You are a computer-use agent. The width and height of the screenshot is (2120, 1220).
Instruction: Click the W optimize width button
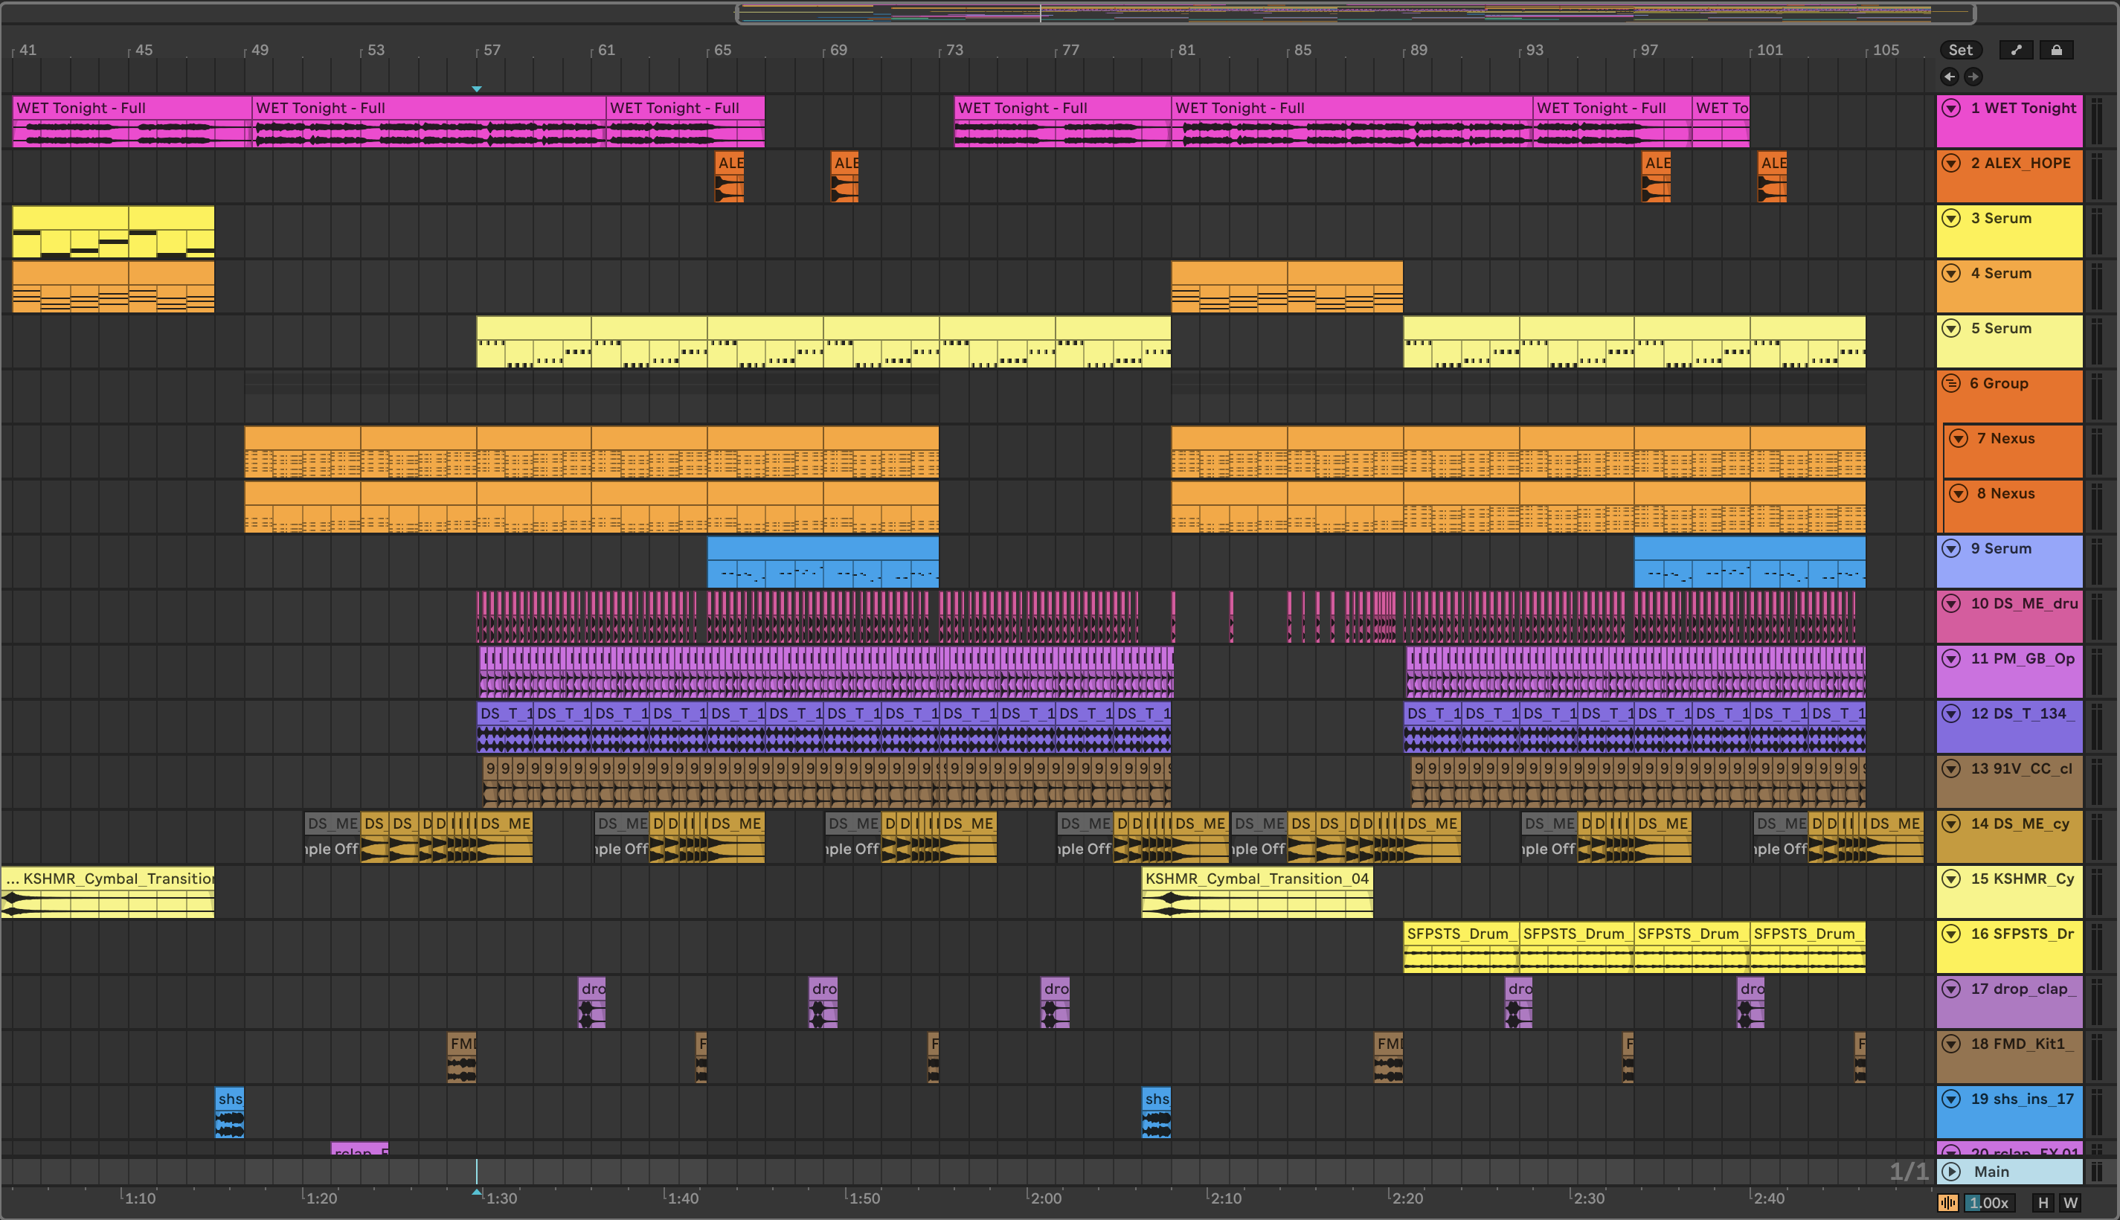2071,1202
